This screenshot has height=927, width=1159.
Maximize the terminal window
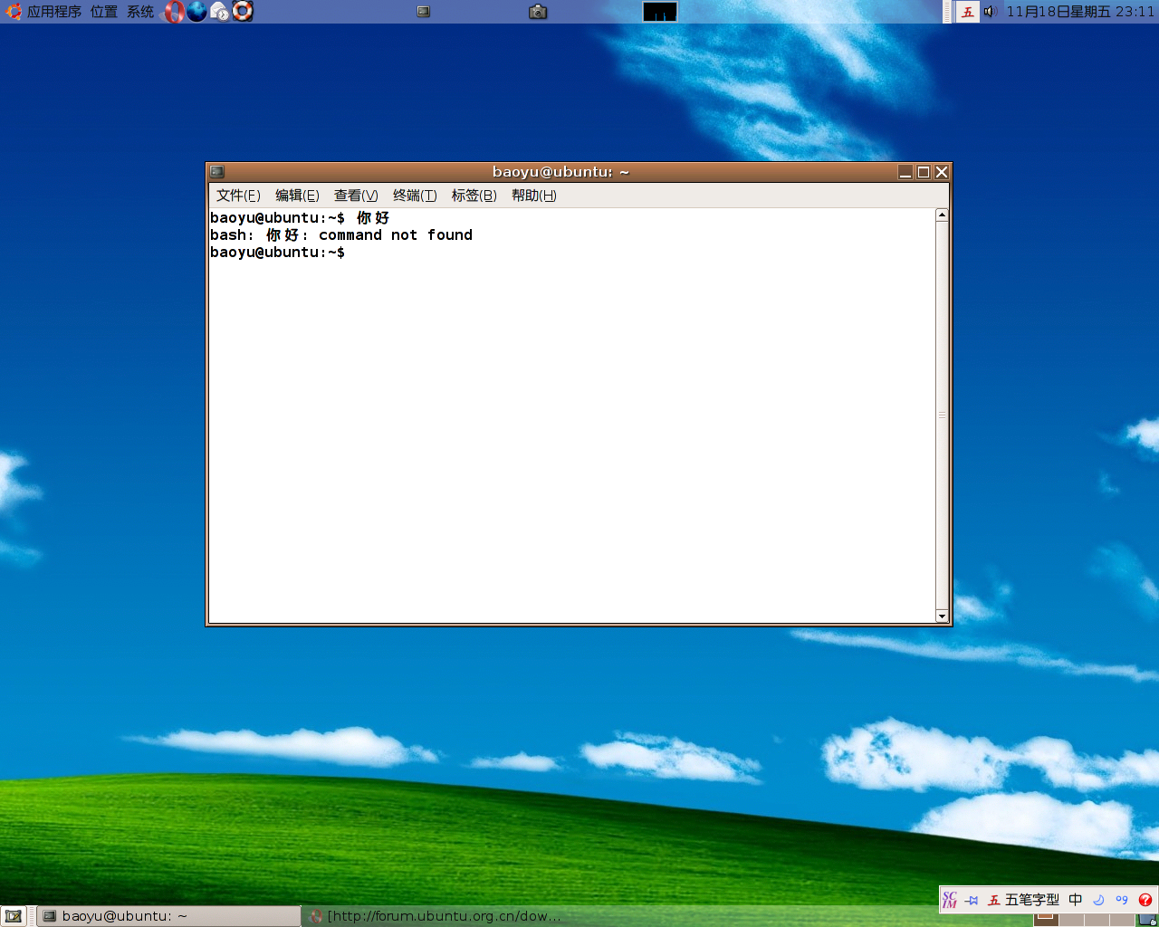924,172
